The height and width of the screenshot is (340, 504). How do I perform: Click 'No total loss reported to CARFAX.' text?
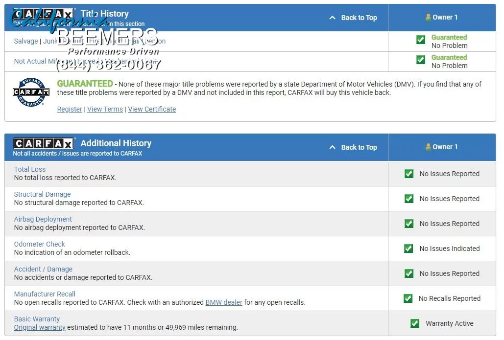(65, 178)
